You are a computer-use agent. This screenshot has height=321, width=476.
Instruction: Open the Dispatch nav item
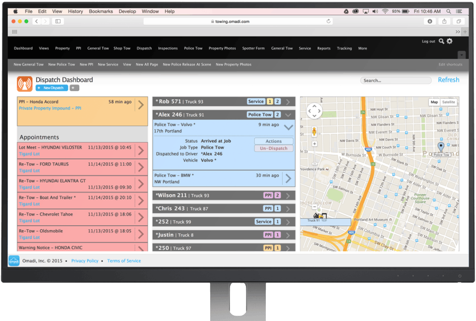tap(144, 48)
